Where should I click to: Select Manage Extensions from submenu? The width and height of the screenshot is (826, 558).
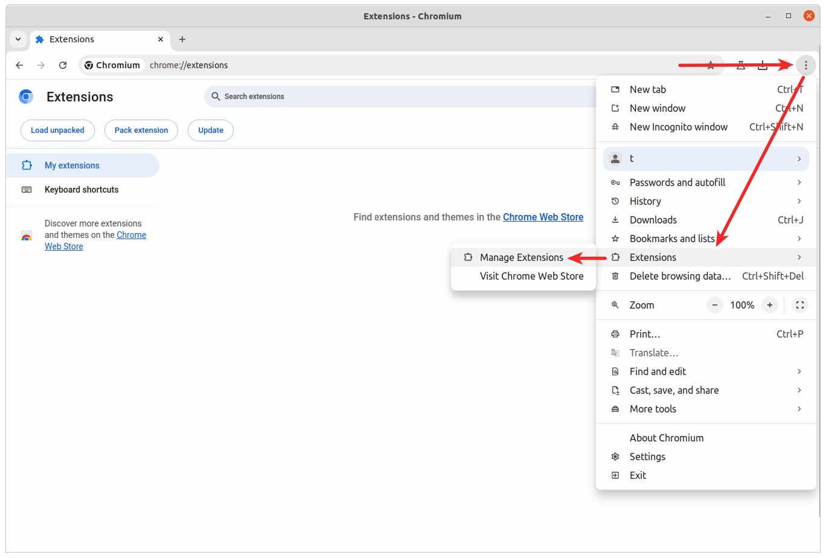(521, 257)
